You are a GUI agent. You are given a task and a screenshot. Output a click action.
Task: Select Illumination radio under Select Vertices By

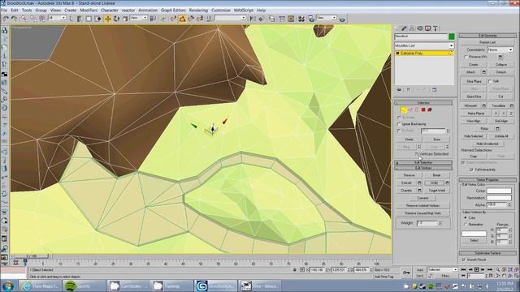tap(466, 225)
